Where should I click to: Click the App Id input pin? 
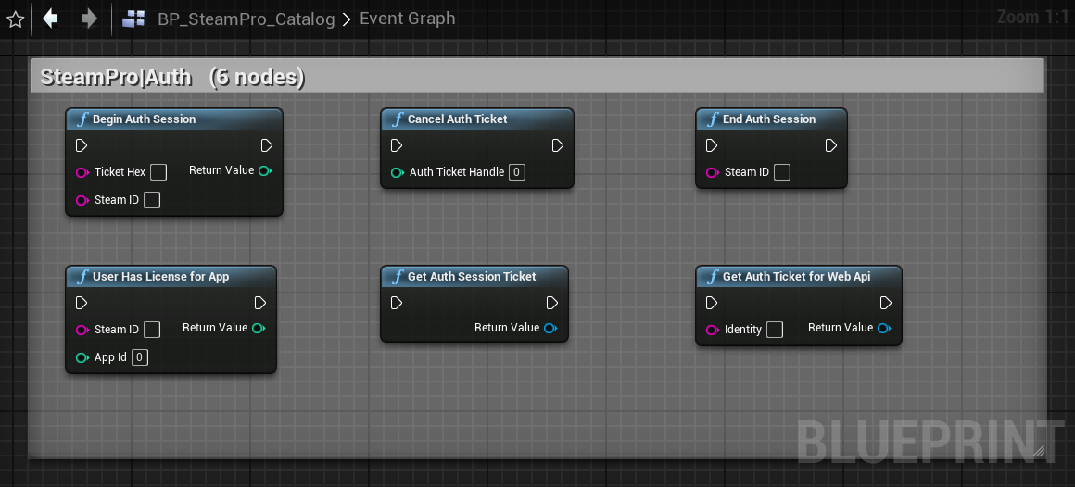(x=82, y=357)
